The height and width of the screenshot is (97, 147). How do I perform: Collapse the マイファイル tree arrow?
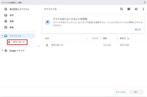[2, 36]
